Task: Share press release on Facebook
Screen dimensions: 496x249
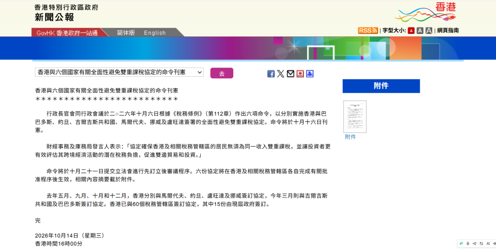Action: [271, 74]
